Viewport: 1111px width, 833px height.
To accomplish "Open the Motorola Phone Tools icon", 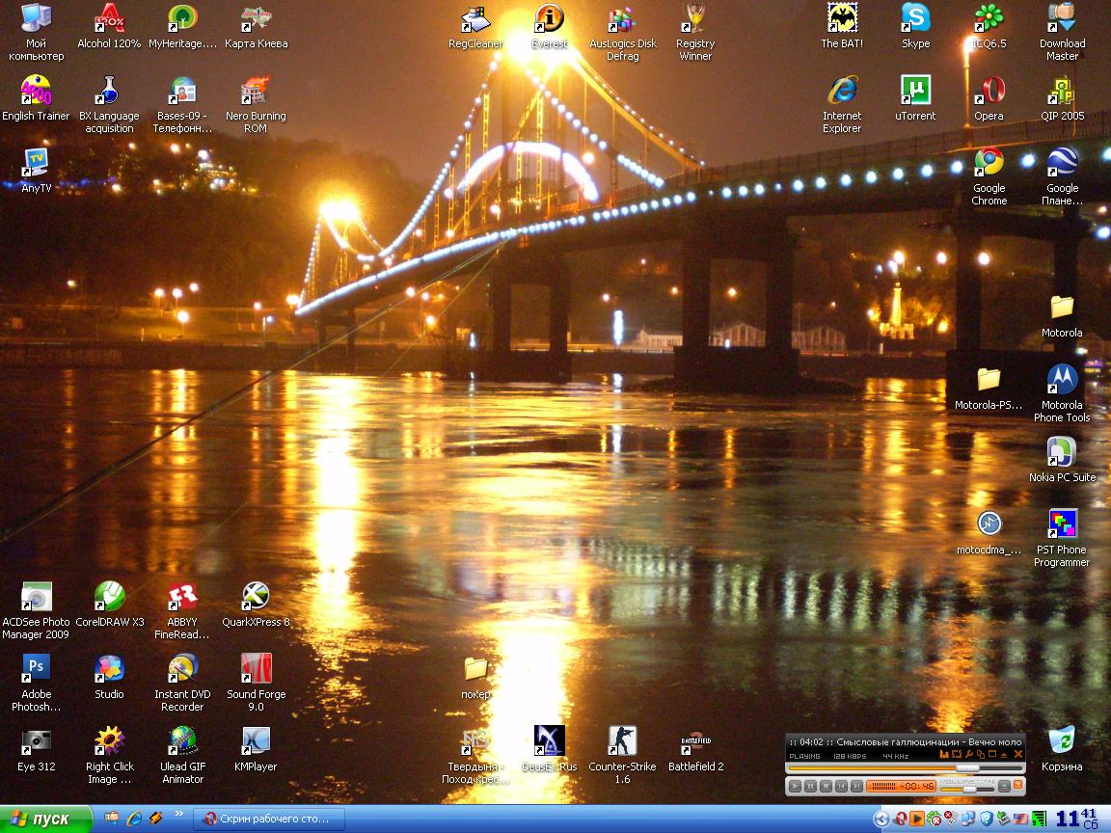I will point(1062,380).
